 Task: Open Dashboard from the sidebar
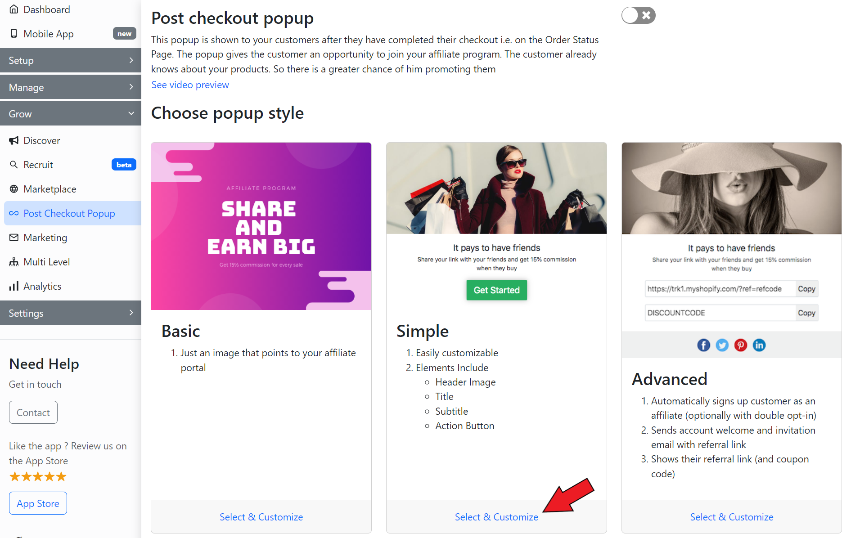(46, 9)
